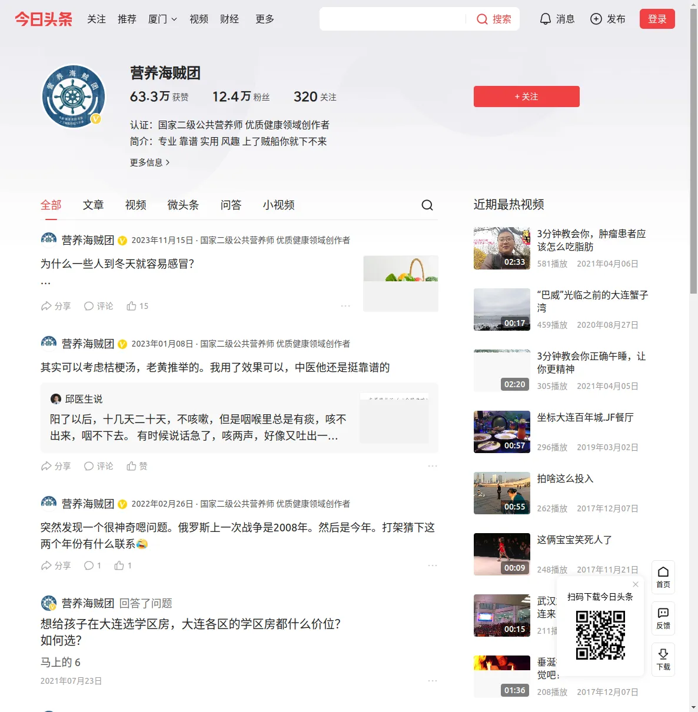This screenshot has height=712, width=698.
Task: Play the 02:33 肿瘤患者 video thumbnail
Action: pyautogui.click(x=502, y=248)
